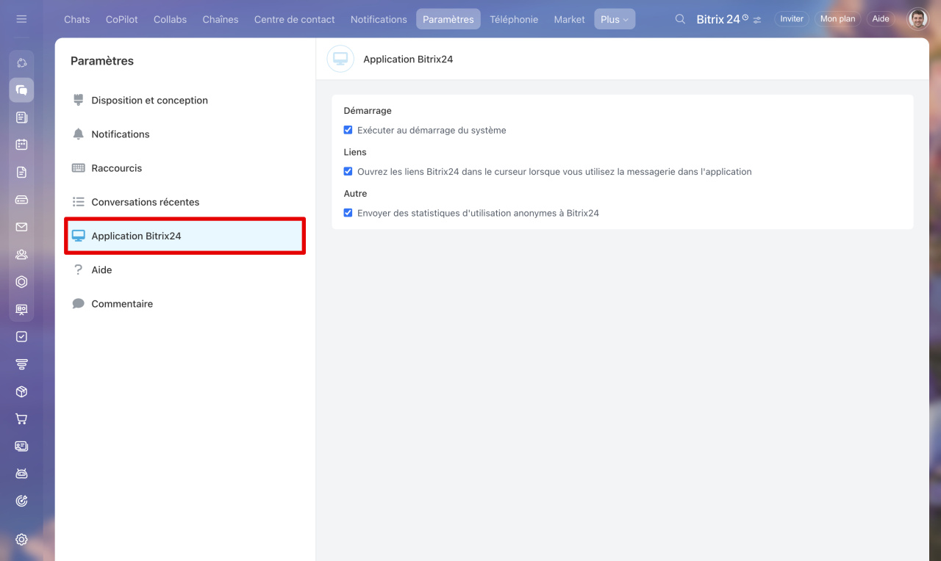Screen dimensions: 941x561
Task: Click the Paramètres panel title
Action: (102, 61)
